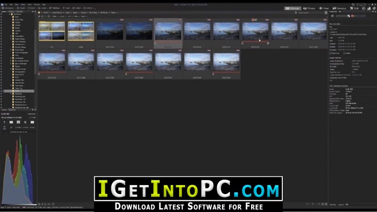Click This PC in the breadcrumb path
This screenshot has height=212, width=377.
point(46,13)
